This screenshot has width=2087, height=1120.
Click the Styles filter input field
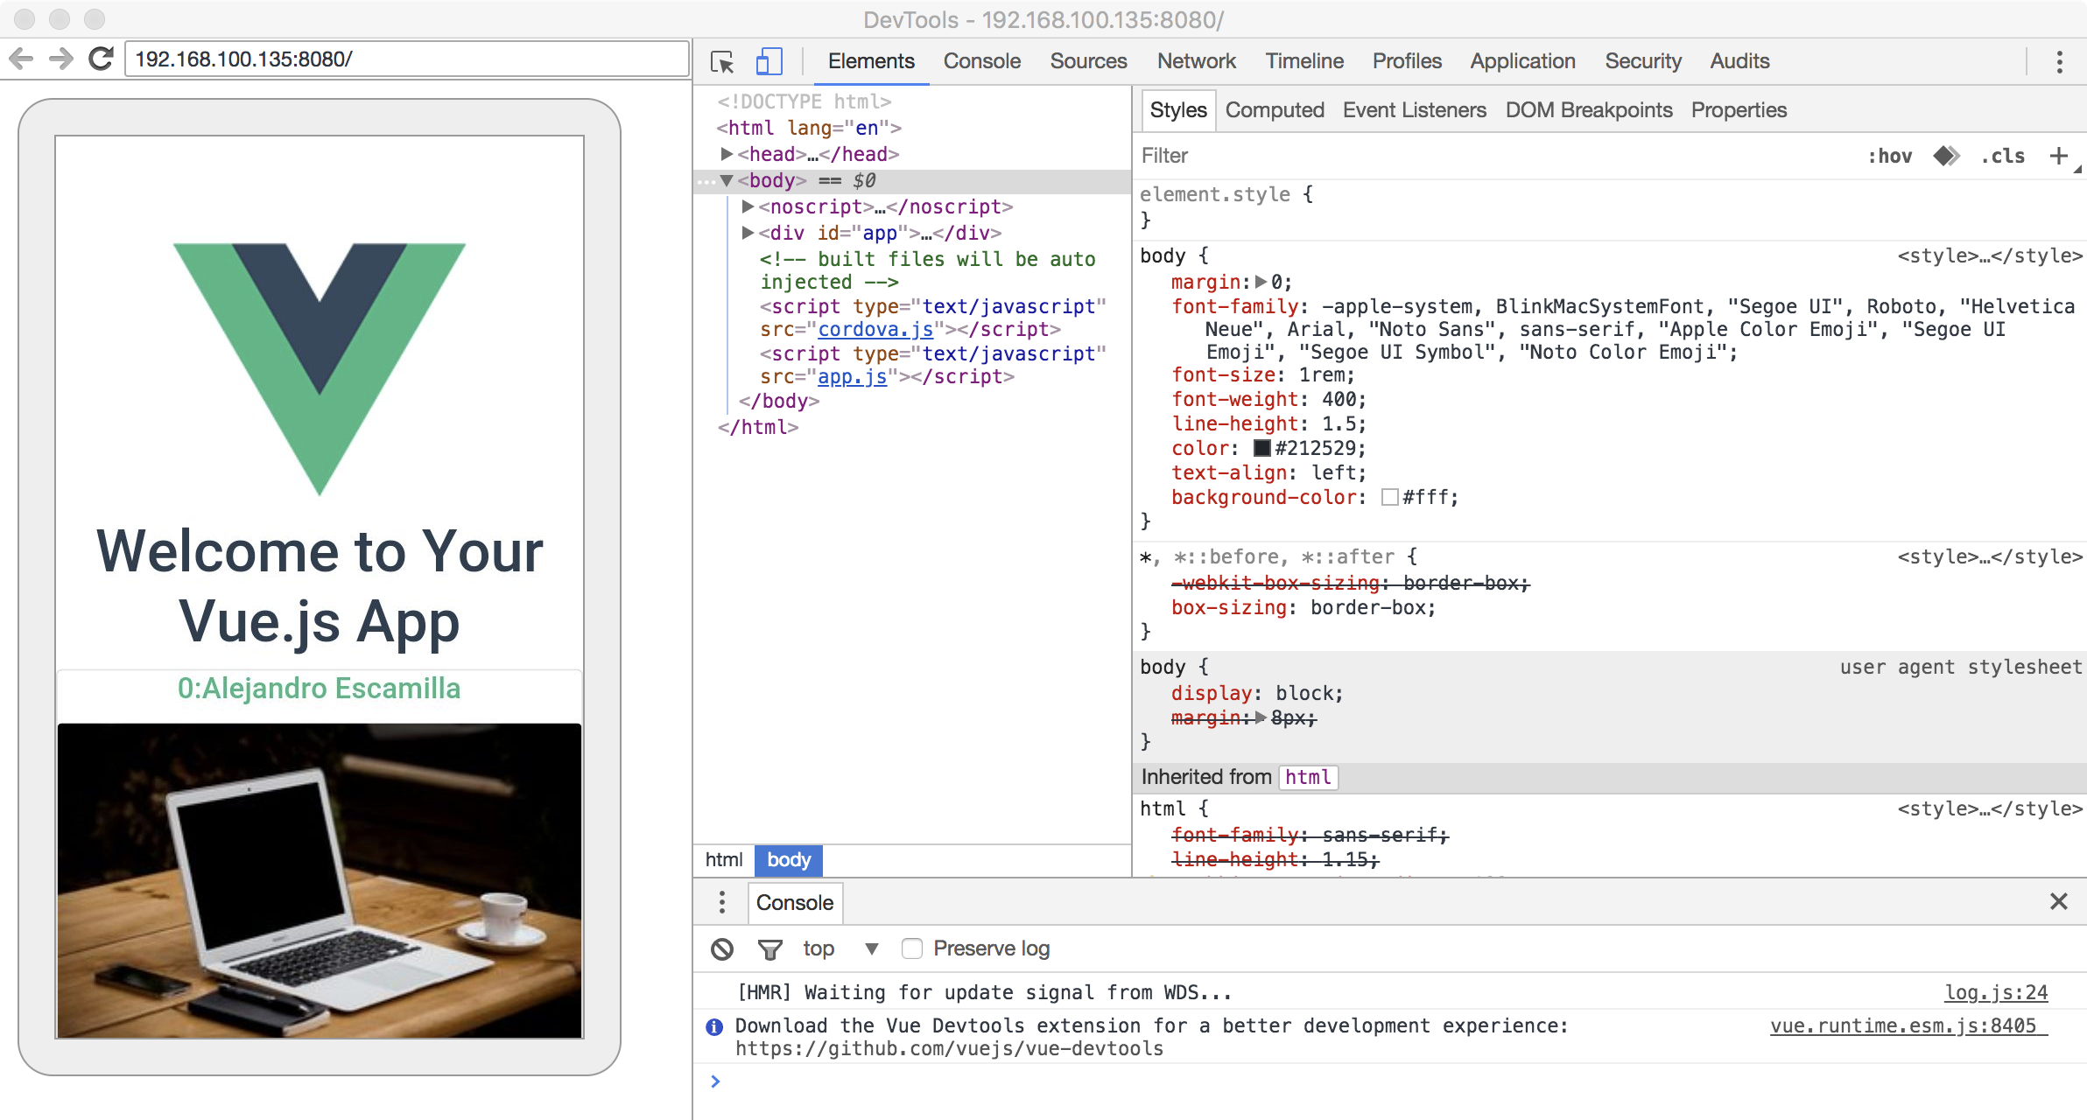(x=1226, y=156)
